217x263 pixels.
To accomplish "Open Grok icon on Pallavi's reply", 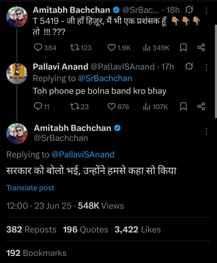I will pos(189,67).
